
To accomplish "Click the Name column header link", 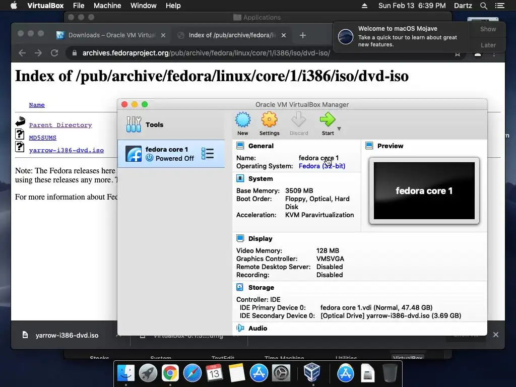I will [37, 105].
